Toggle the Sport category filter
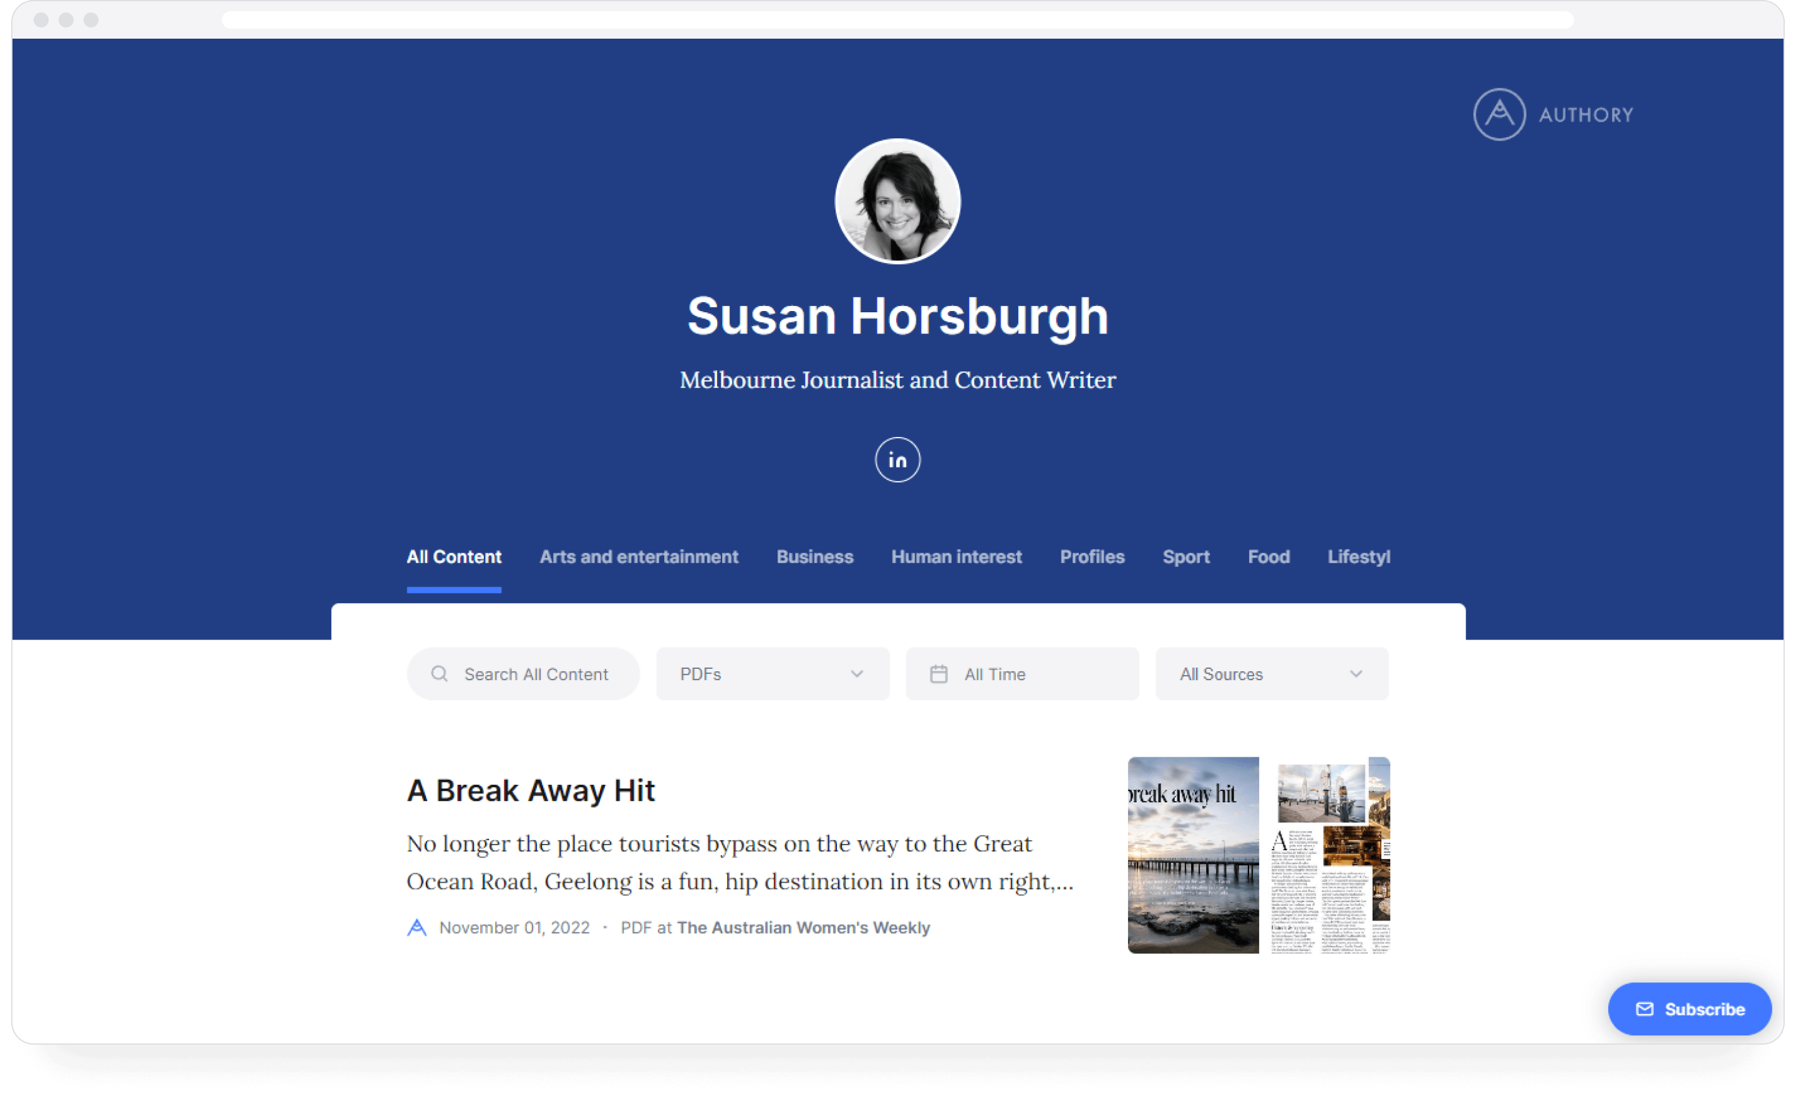Viewport: 1796px width, 1107px height. [x=1185, y=555]
